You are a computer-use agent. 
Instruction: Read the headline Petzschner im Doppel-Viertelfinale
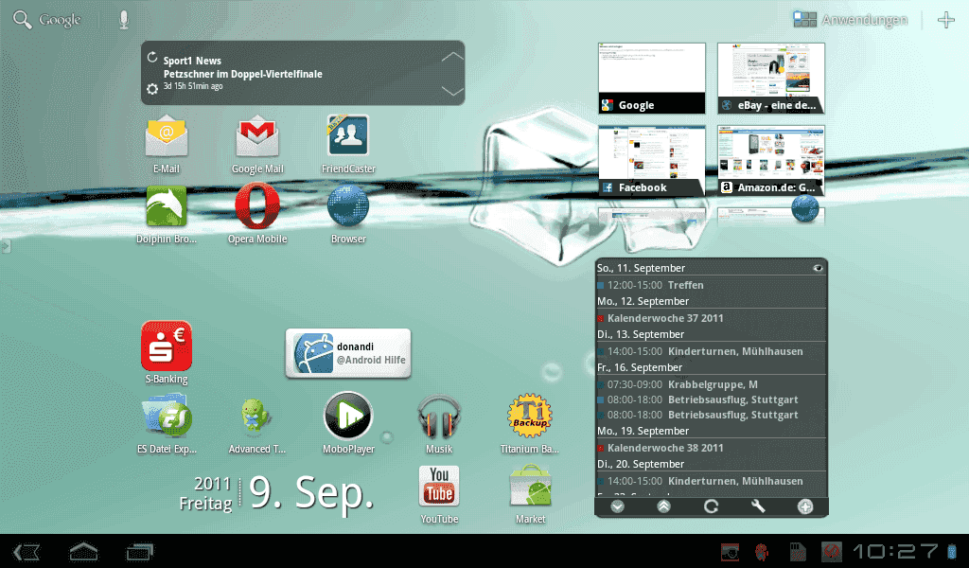pyautogui.click(x=243, y=74)
